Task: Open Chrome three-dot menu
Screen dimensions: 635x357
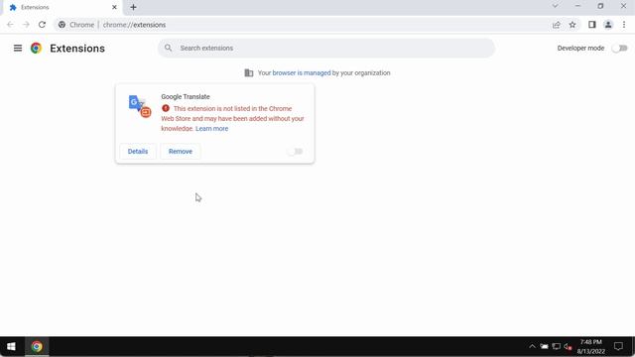Action: (624, 25)
